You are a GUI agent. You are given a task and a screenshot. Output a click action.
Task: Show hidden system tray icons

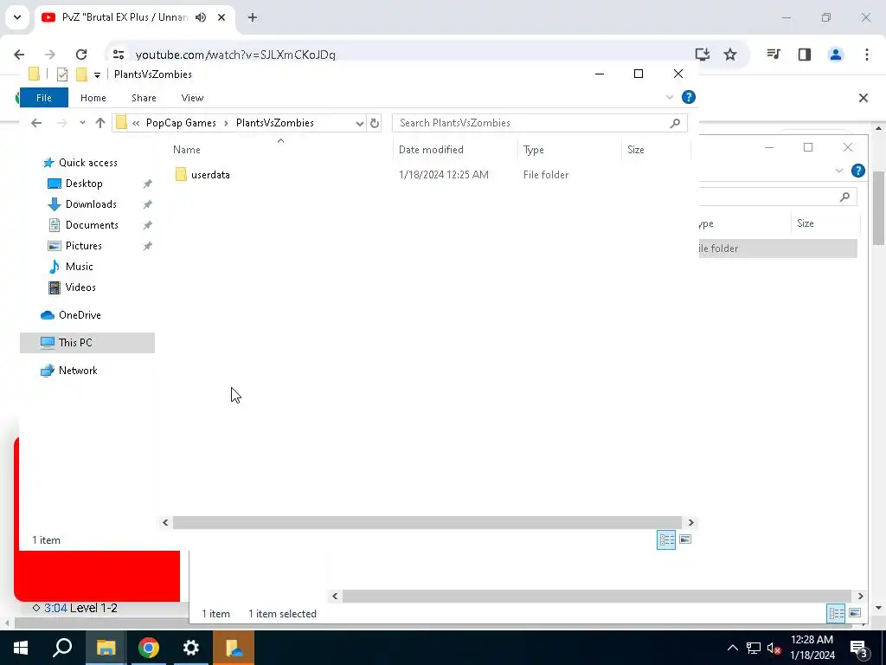pos(732,648)
